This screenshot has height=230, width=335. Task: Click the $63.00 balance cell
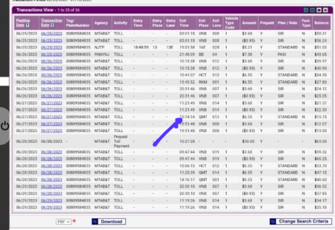(x=320, y=141)
